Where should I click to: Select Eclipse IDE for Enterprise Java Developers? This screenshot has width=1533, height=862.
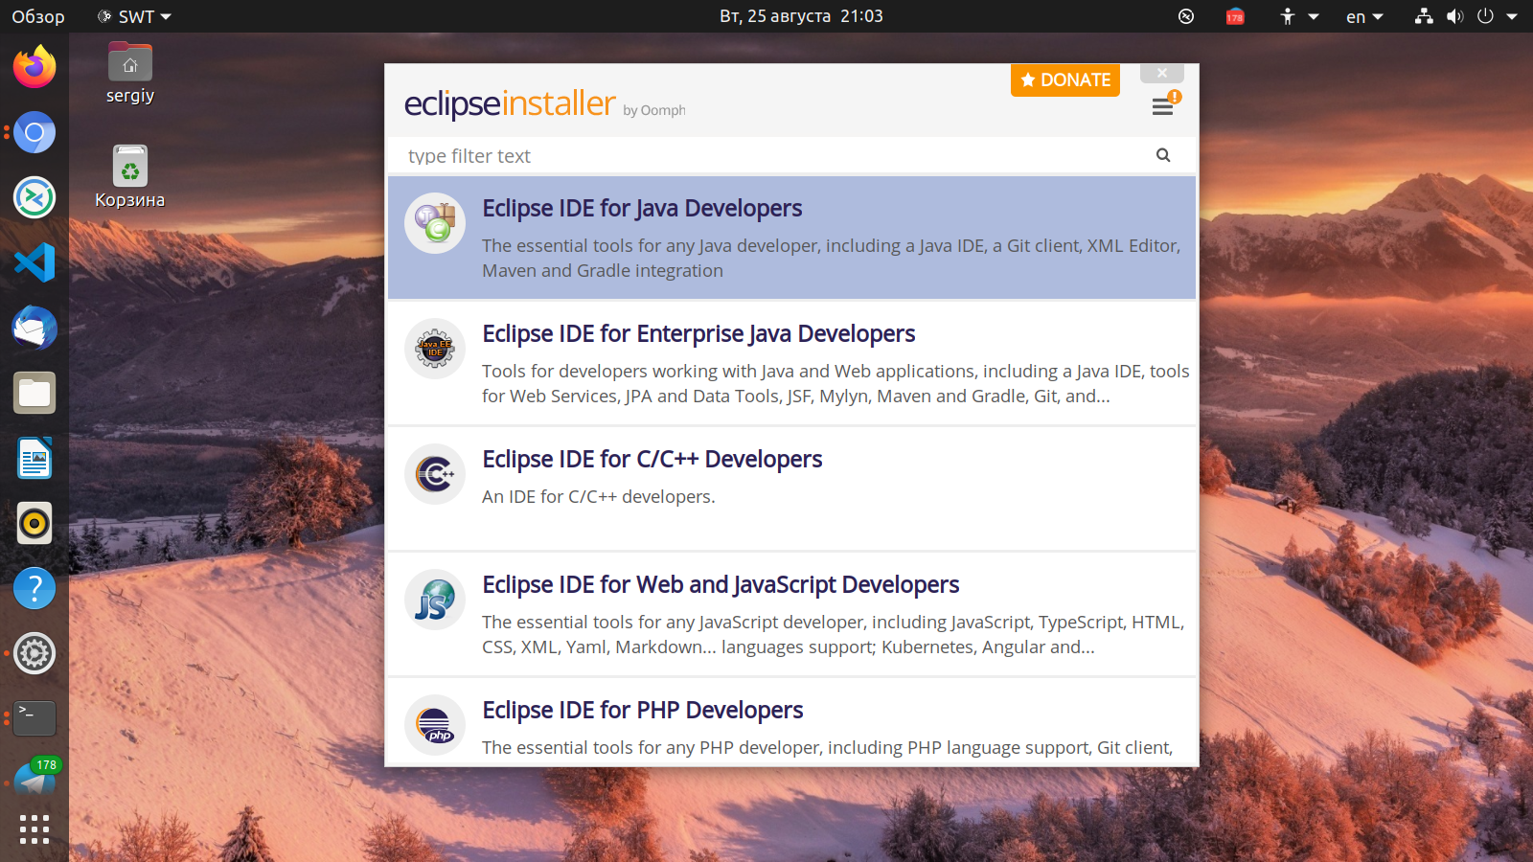(698, 334)
